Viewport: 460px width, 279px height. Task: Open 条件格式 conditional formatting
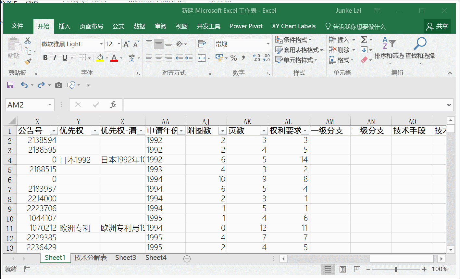point(293,40)
